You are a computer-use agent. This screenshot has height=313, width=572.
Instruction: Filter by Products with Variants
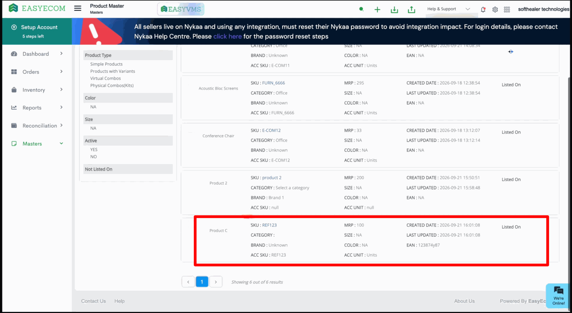[113, 71]
